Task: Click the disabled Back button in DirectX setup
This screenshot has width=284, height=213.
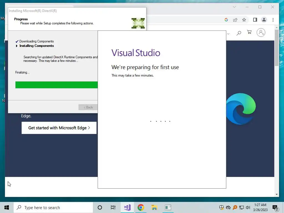Action: (x=88, y=107)
